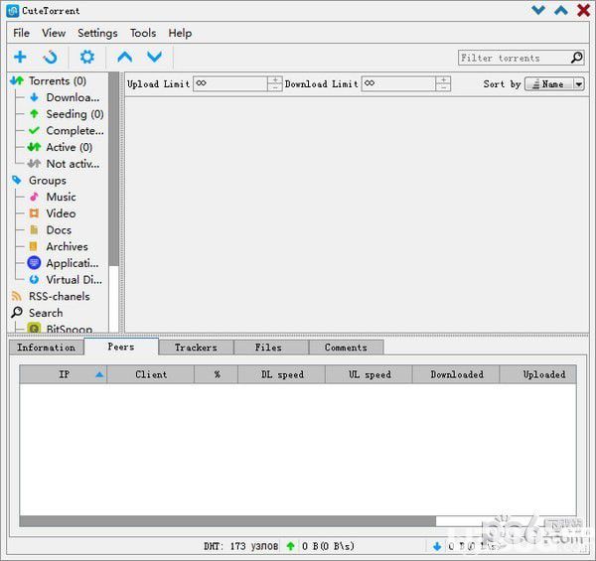Decrease Upload Limit with minus stepper

(275, 87)
